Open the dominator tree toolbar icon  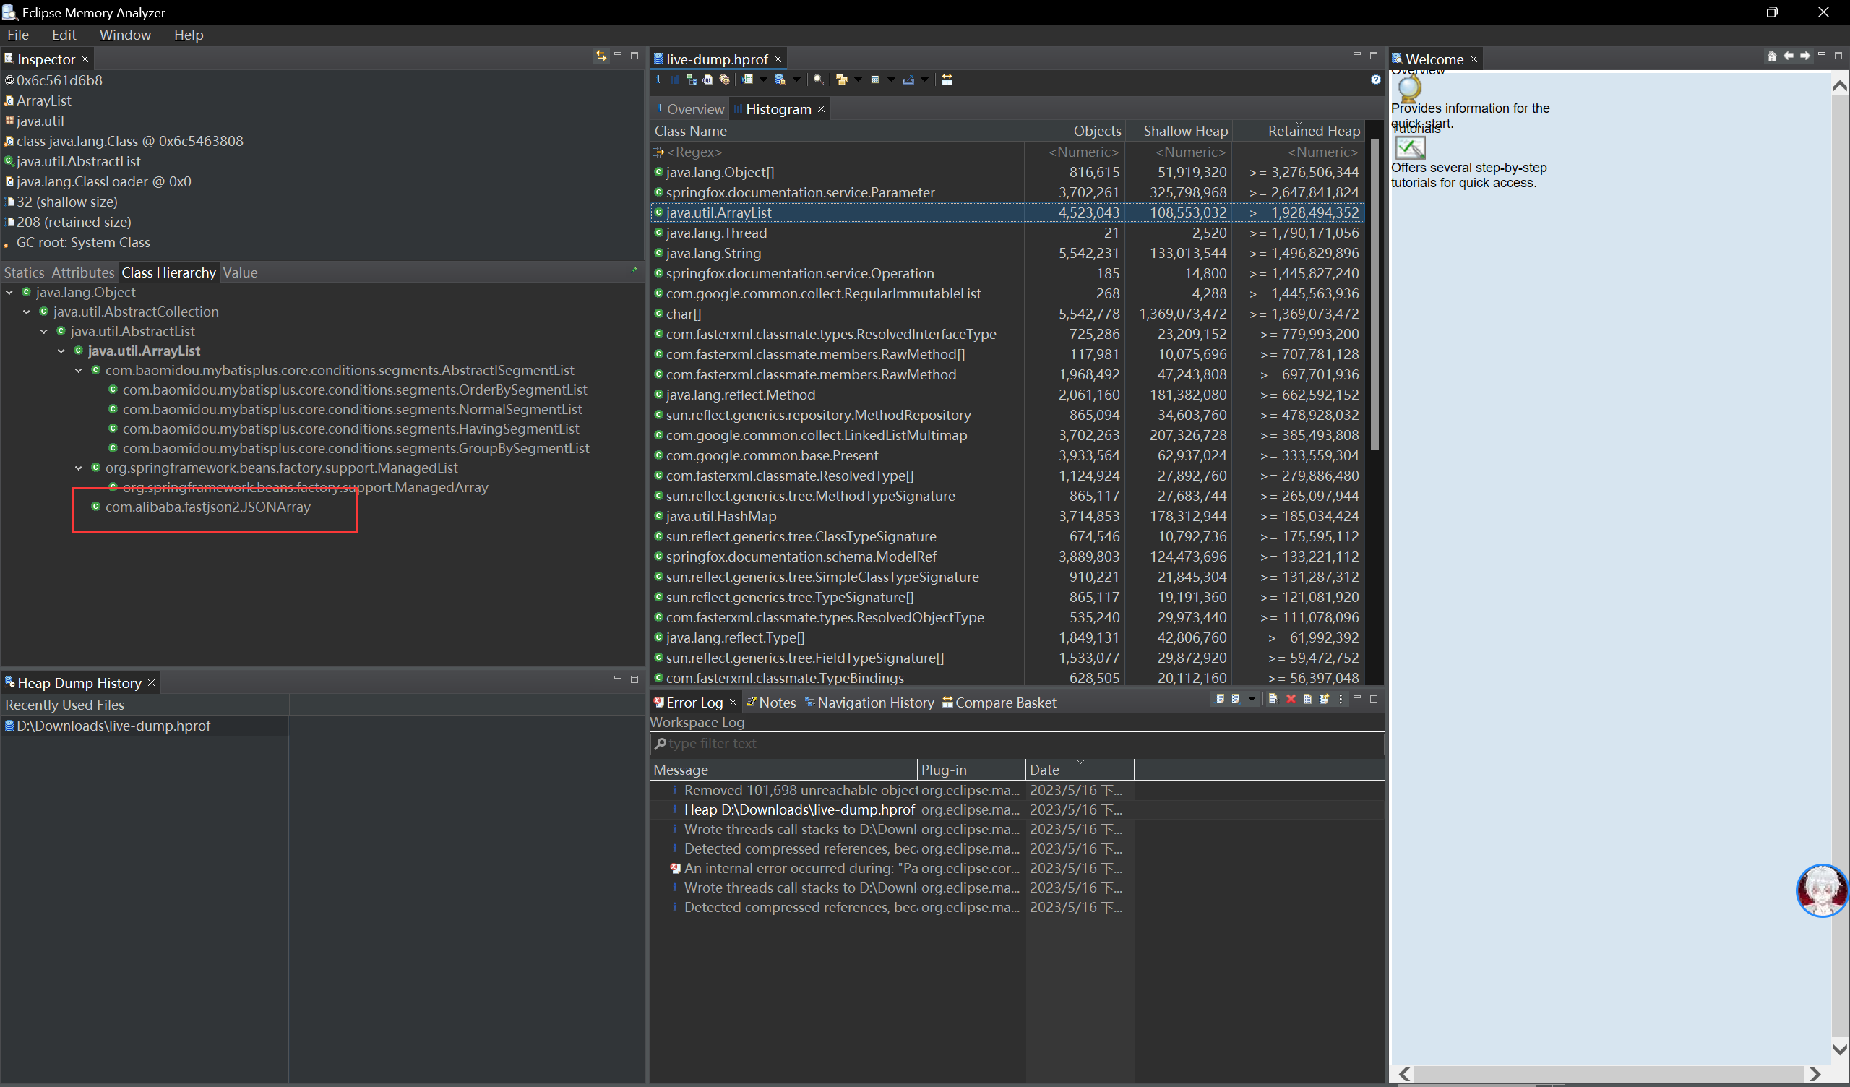pos(692,80)
